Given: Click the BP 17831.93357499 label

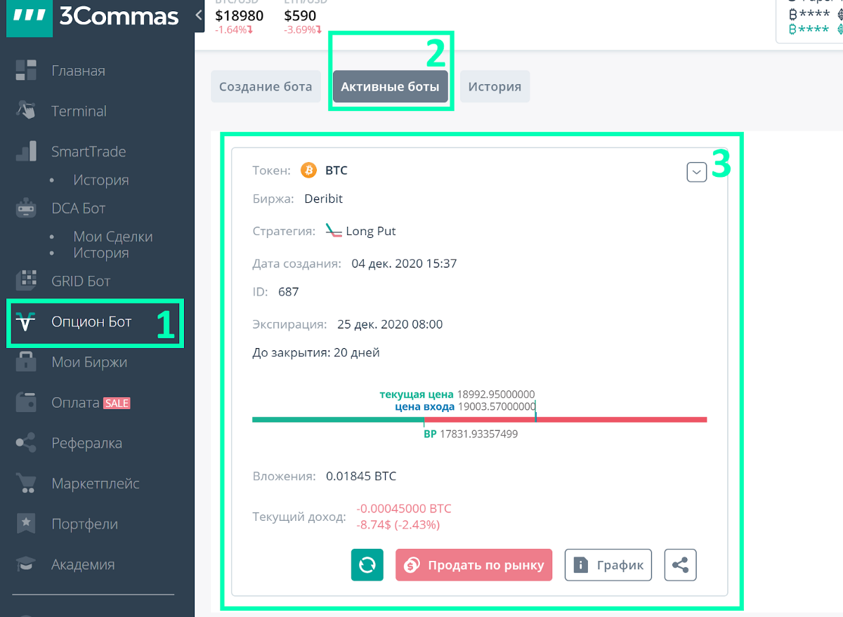Looking at the screenshot, I should [x=471, y=434].
